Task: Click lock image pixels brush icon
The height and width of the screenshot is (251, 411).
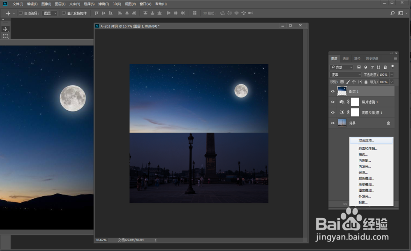Action: 348,82
